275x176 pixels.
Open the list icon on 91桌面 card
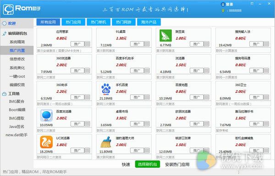point(147,44)
